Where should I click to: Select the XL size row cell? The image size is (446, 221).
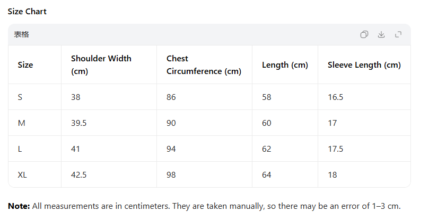pos(22,175)
